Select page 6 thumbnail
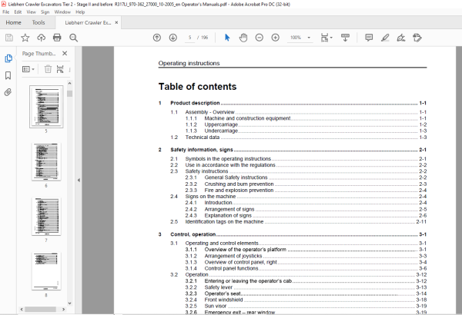This screenshot has width=462, height=315. coord(46,162)
